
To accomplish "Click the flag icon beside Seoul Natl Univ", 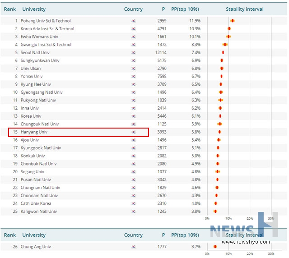I will point(133,53).
